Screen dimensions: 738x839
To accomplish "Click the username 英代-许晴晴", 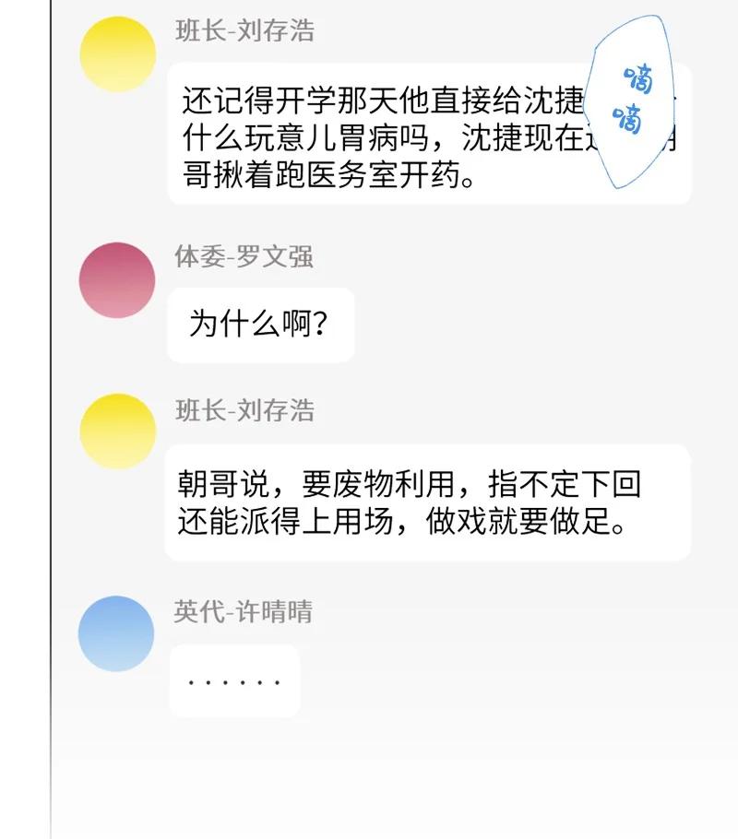I will click(x=244, y=611).
